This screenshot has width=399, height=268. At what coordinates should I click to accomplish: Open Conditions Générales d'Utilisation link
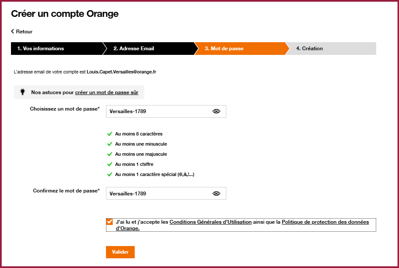[x=210, y=222]
